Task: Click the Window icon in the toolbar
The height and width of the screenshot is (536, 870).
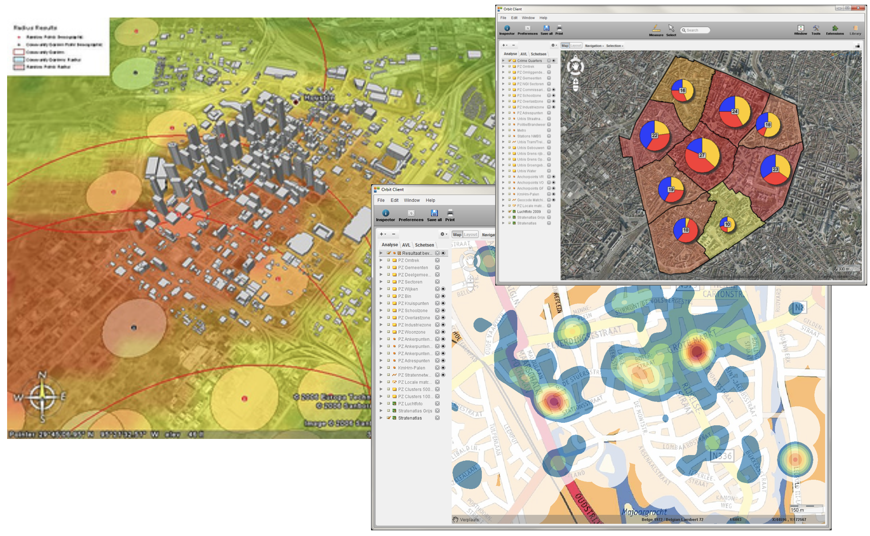Action: click(x=800, y=29)
